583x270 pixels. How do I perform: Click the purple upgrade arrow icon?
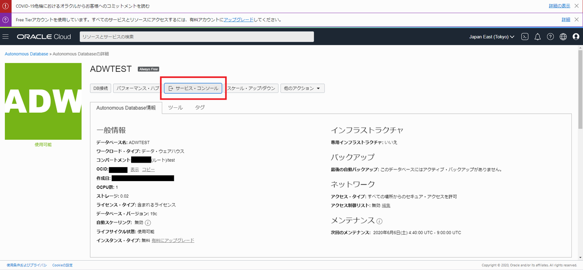click(6, 20)
